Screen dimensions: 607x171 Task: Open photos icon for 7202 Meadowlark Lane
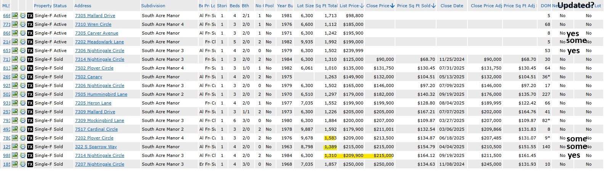(x=15, y=42)
